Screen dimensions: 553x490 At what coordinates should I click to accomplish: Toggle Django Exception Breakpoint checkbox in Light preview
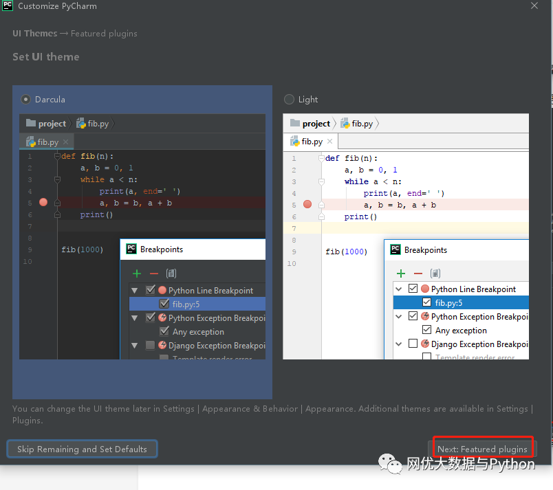pyautogui.click(x=413, y=344)
